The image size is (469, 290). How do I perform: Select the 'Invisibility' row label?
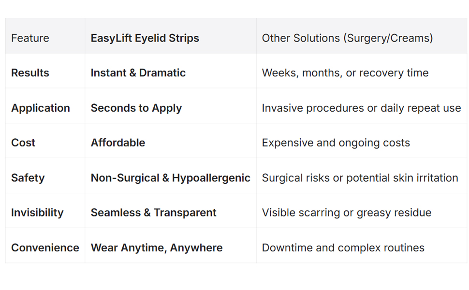pos(37,213)
